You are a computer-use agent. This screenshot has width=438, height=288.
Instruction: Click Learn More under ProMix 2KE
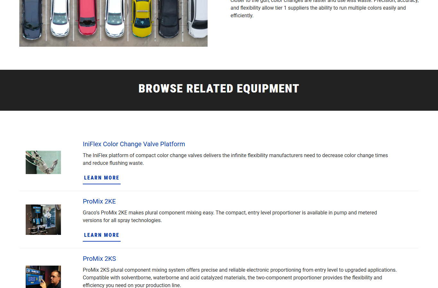click(x=102, y=235)
